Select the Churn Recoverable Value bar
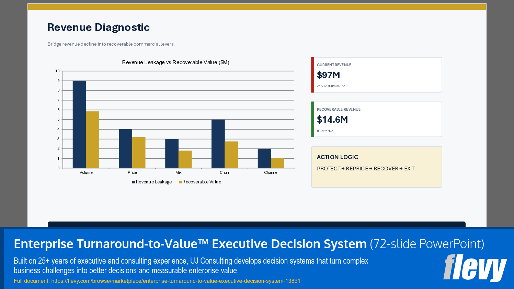The width and height of the screenshot is (514, 289). [231, 155]
